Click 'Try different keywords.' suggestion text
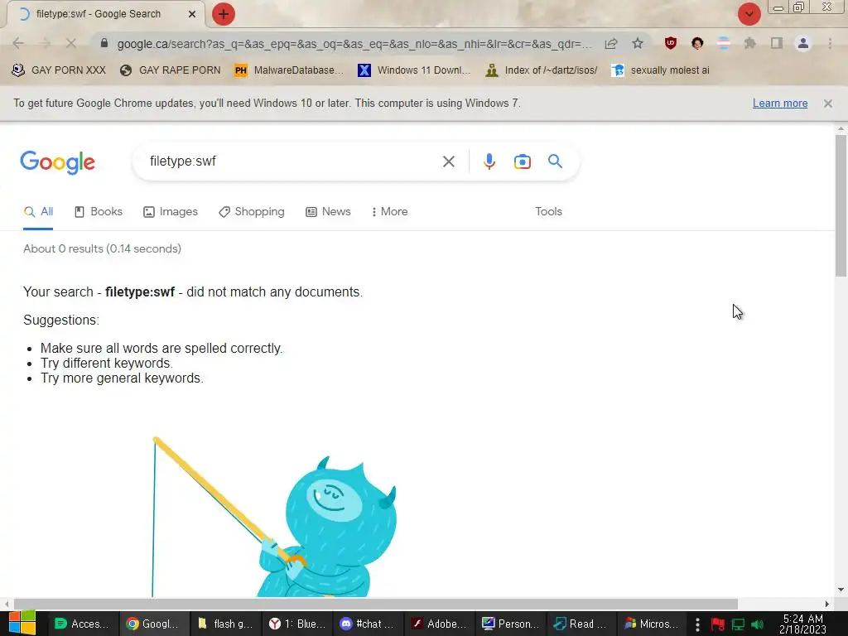This screenshot has height=636, width=848. point(107,363)
